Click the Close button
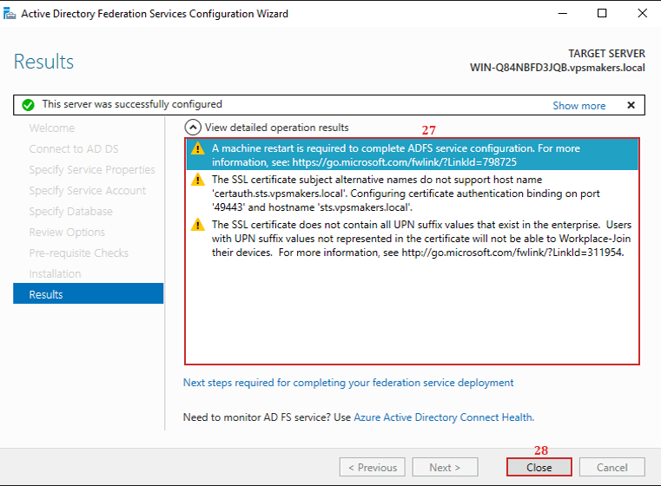The height and width of the screenshot is (486, 661). [539, 467]
